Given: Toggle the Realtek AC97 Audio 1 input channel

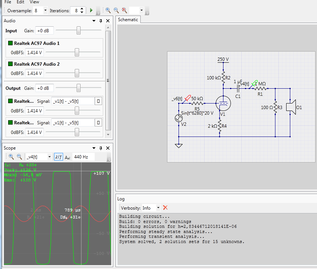Looking at the screenshot, I should 10,43.
